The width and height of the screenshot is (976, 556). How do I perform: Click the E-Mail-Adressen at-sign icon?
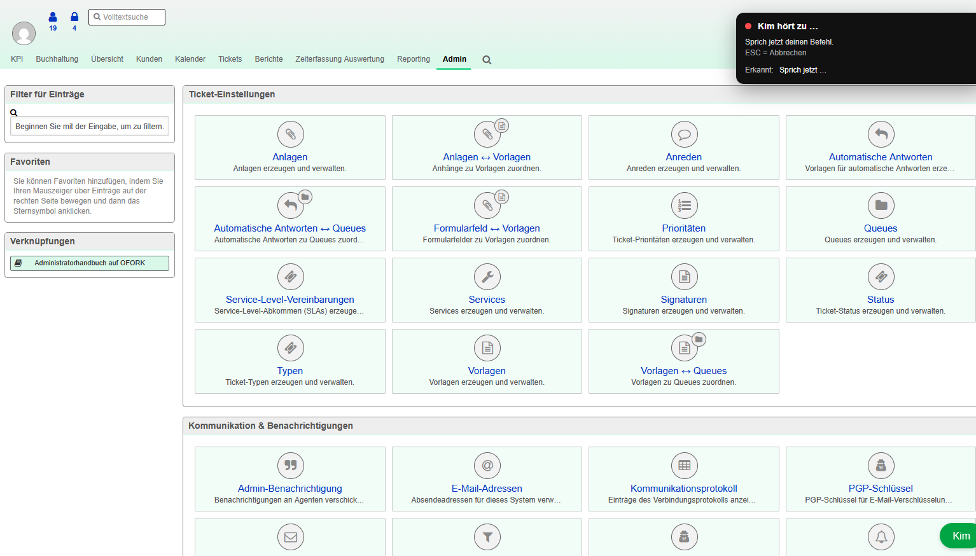(x=487, y=466)
